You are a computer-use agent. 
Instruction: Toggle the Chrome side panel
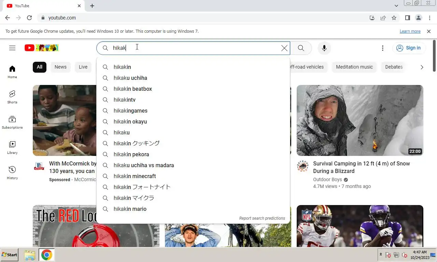[x=407, y=18]
